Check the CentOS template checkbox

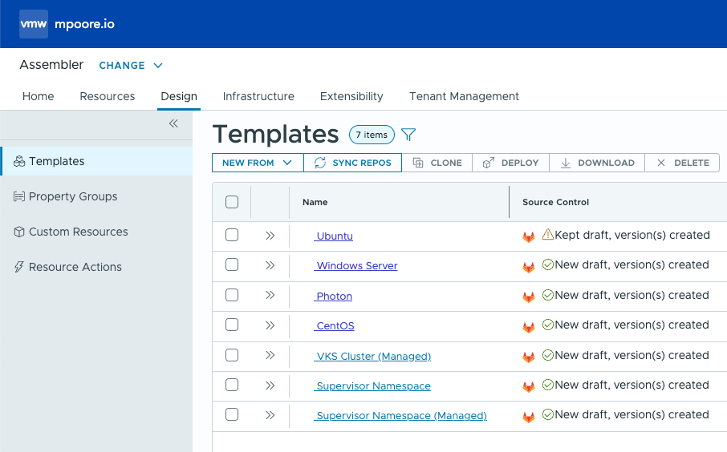(232, 325)
